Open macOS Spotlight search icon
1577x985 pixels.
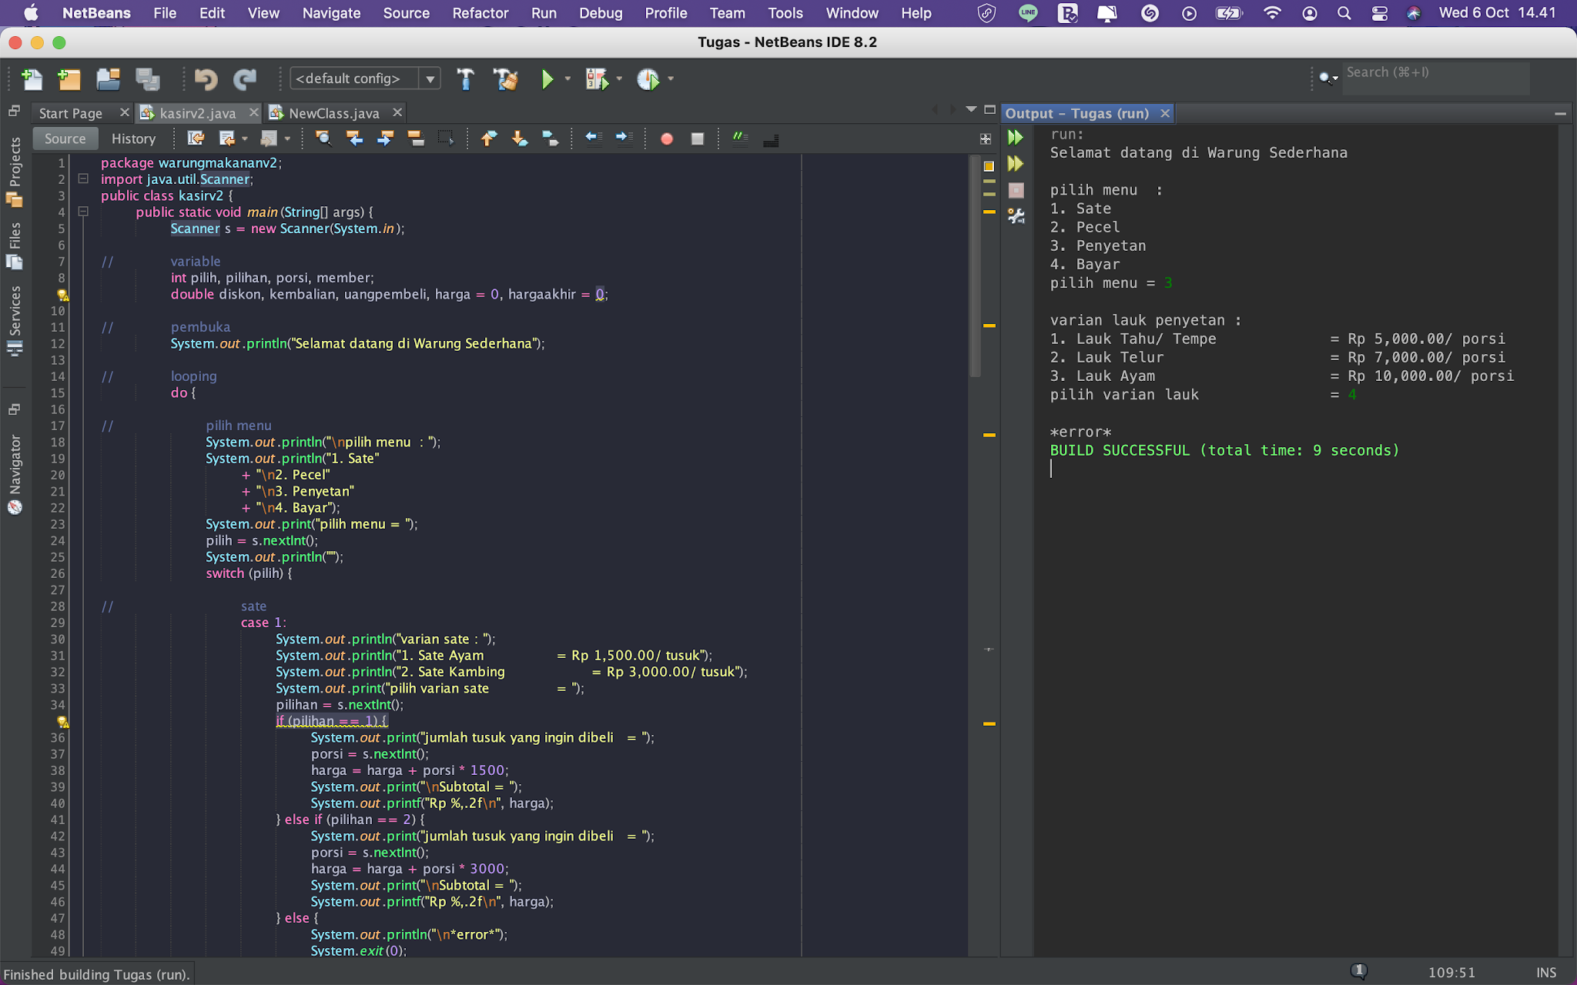(x=1344, y=13)
